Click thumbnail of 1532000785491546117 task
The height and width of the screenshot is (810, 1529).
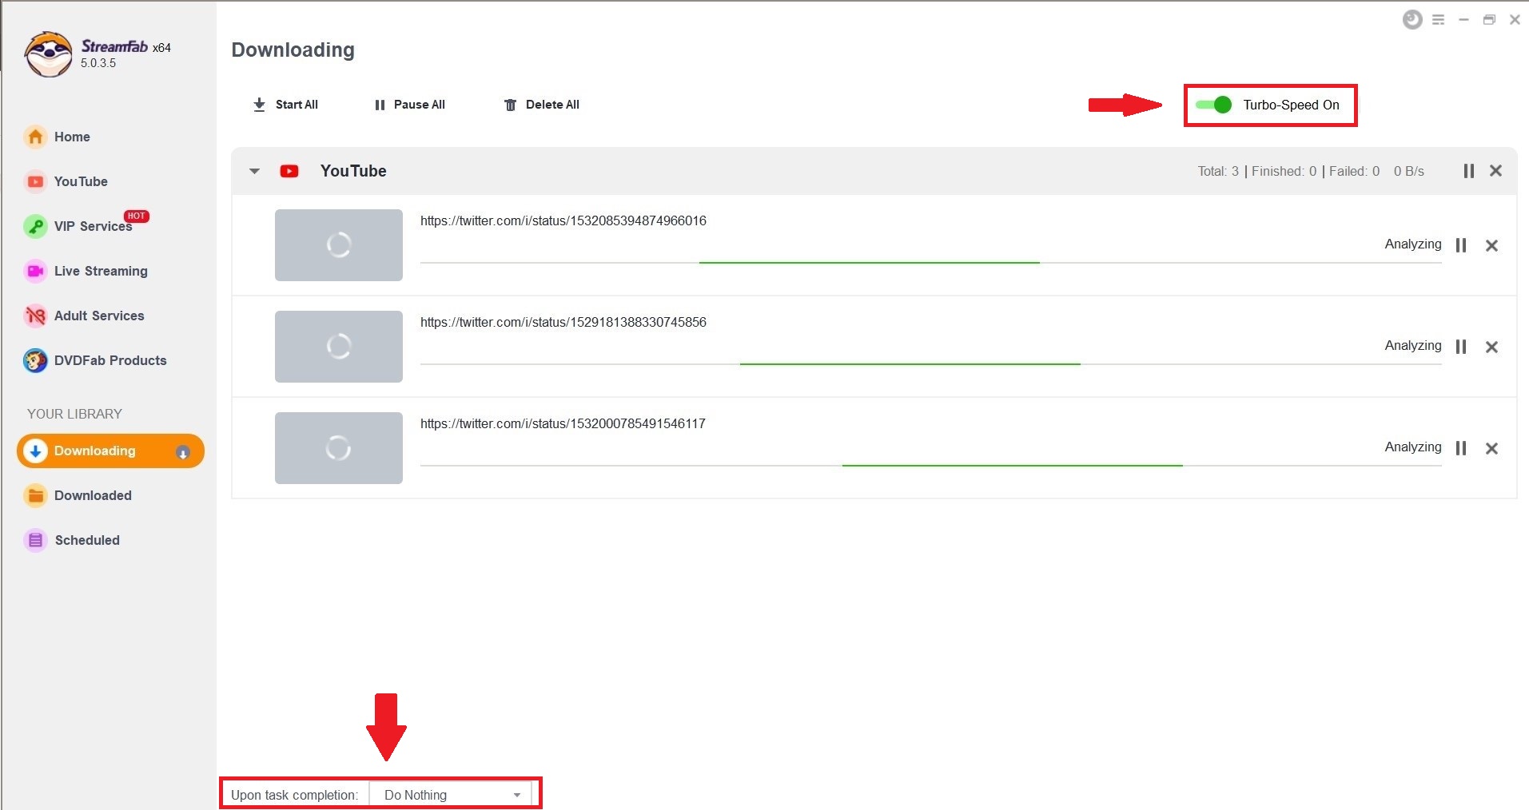[x=339, y=448]
